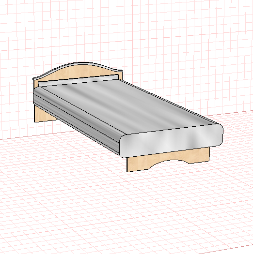Viewport: 253px width, 254px height.
Task: Select the gray bolster strip at bed head
Action: tap(78, 80)
